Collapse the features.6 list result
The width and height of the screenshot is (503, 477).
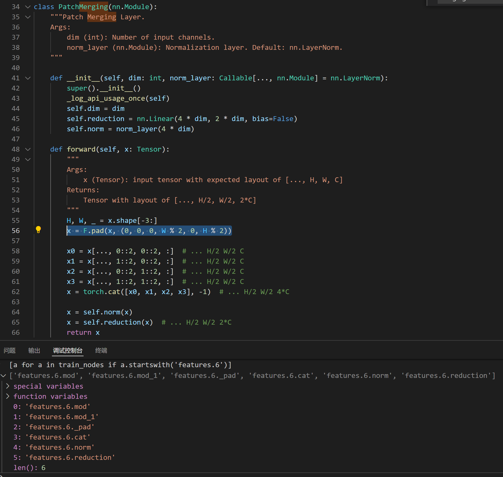[x=3, y=376]
